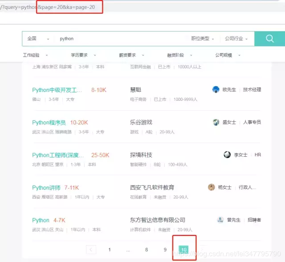Click the 1000-9999人 company size text
Viewport: 285px width, 262px height.
185,99
